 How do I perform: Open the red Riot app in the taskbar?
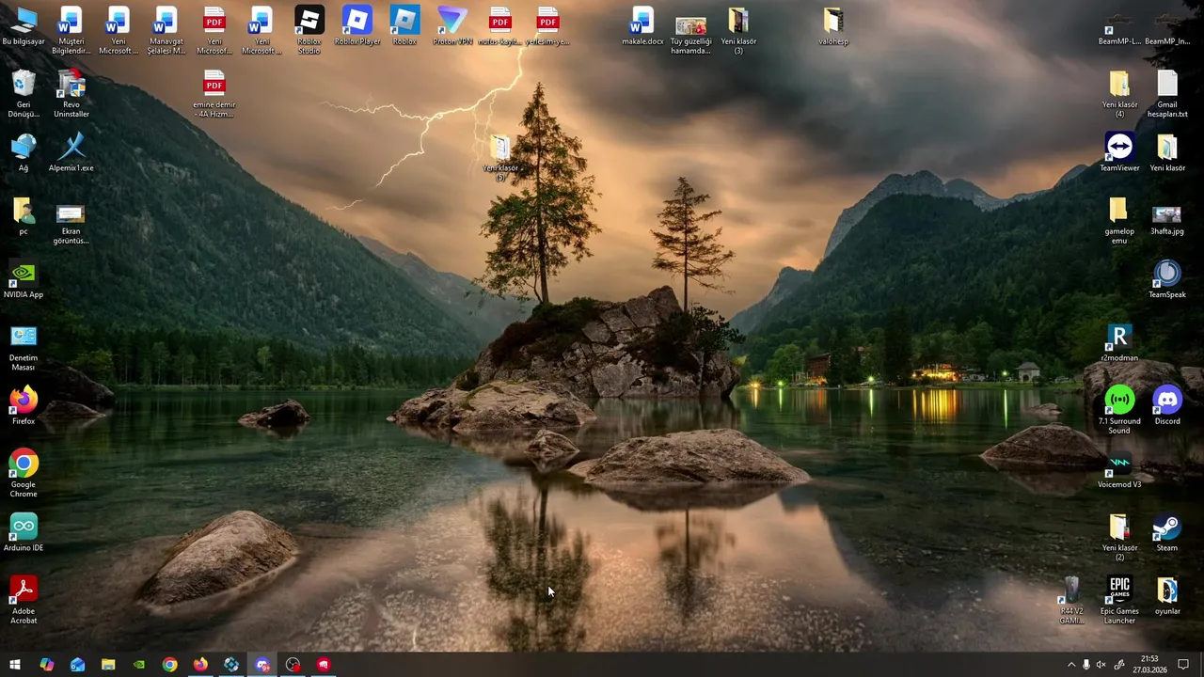[324, 665]
